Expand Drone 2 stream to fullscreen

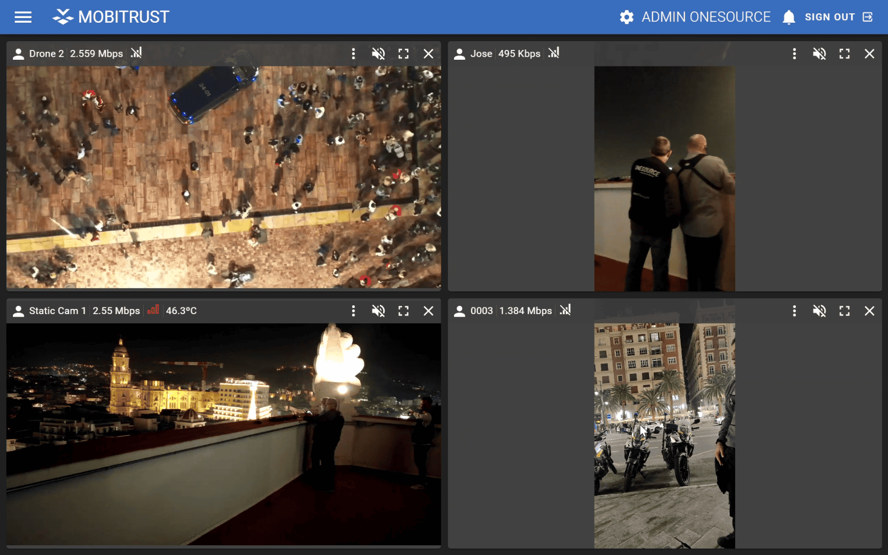click(404, 54)
